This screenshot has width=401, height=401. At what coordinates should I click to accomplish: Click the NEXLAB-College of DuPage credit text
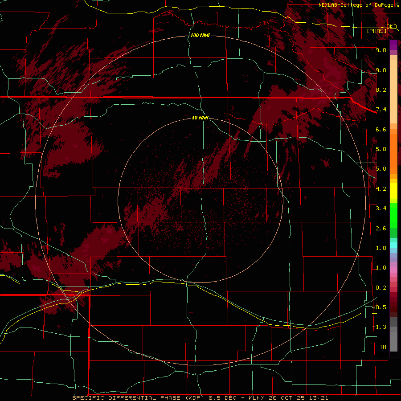[x=357, y=5]
